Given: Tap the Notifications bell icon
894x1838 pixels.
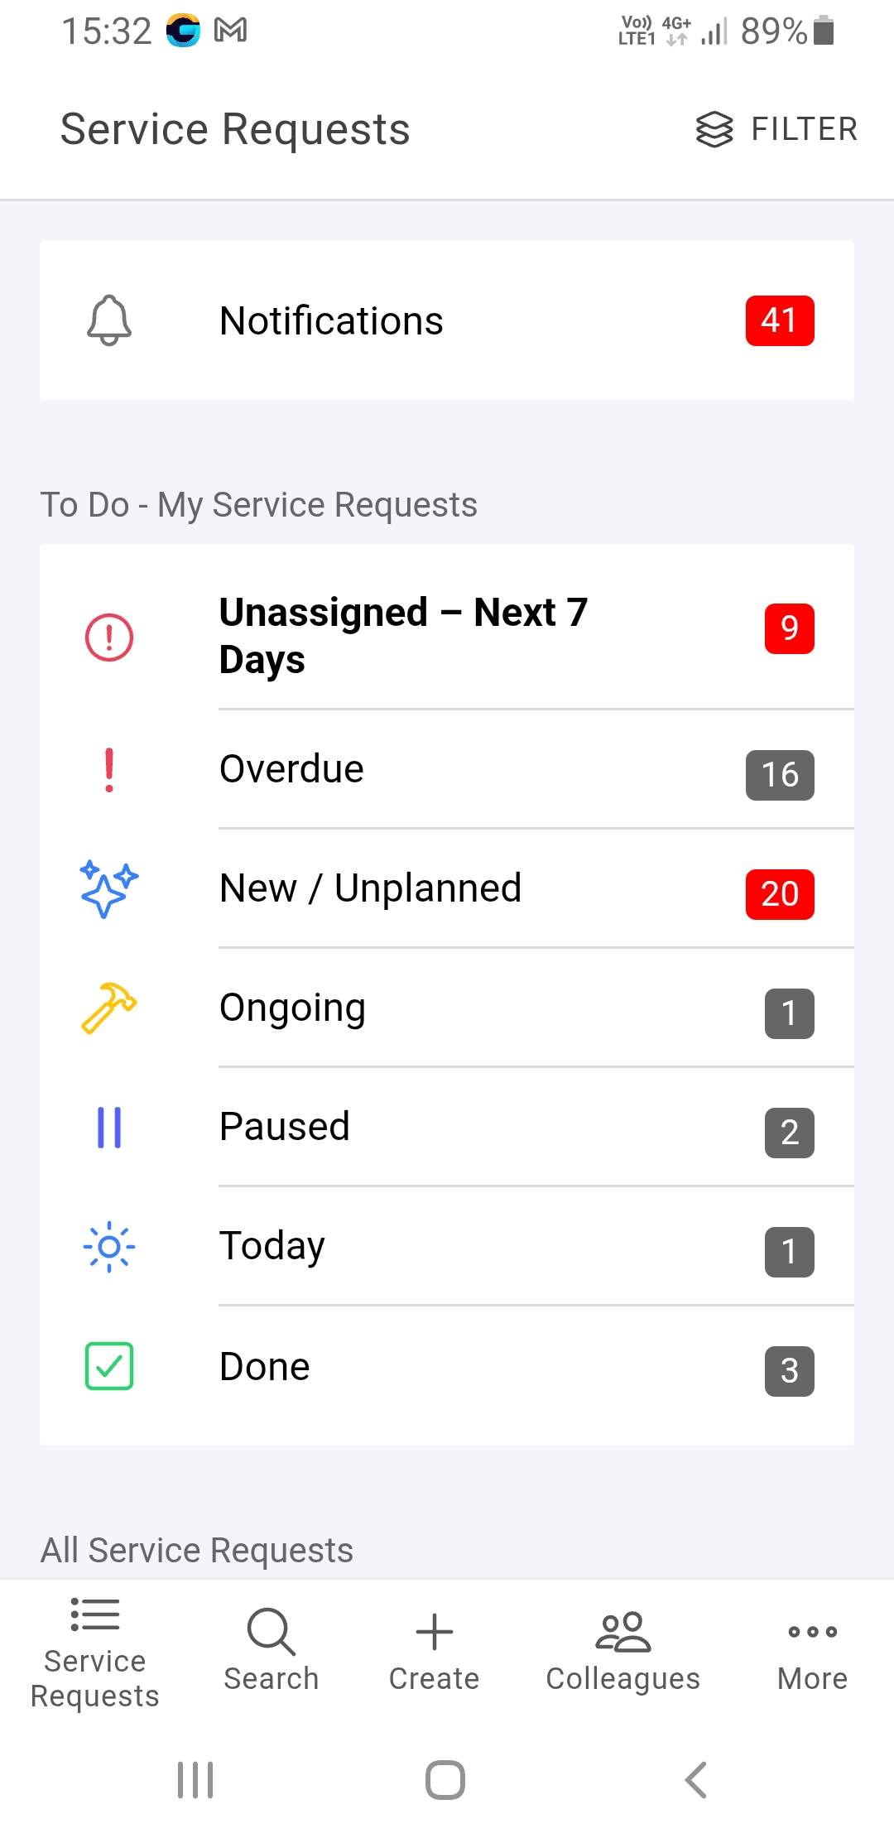Looking at the screenshot, I should pos(109,320).
